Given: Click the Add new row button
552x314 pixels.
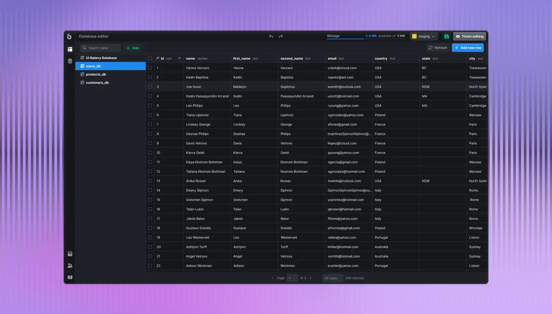Looking at the screenshot, I should [468, 48].
